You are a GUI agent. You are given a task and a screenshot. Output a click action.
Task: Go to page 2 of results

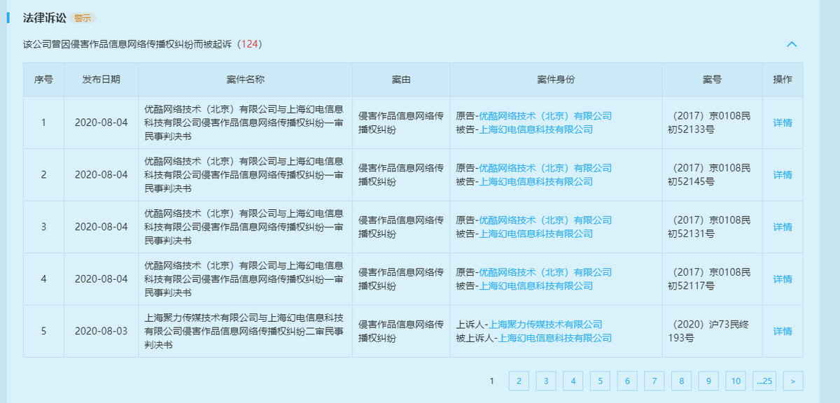(x=519, y=381)
